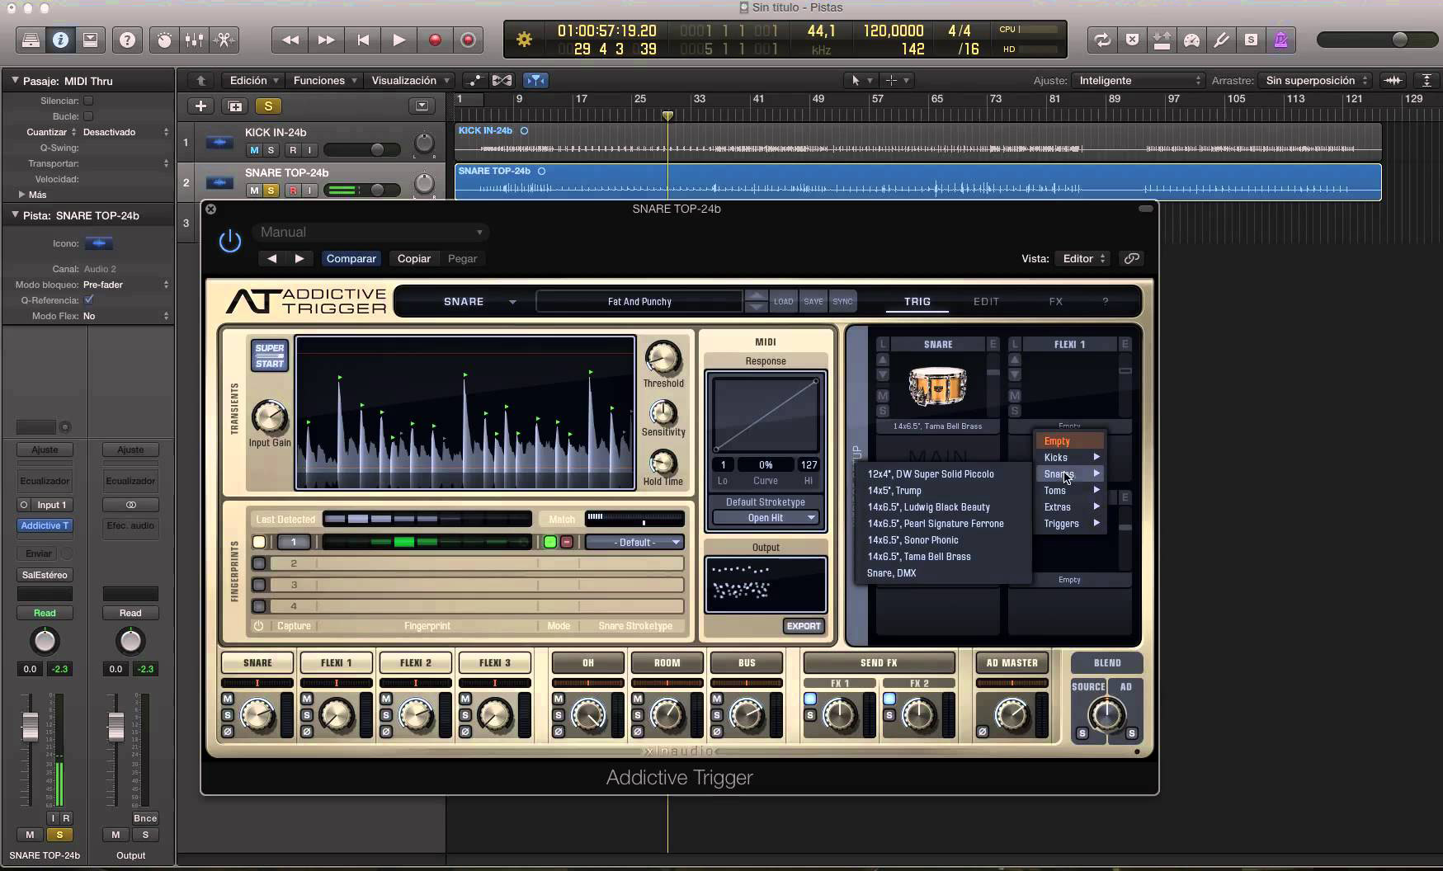Viewport: 1443px width, 871px height.
Task: Open the Open Hit stroketype dropdown
Action: (x=766, y=517)
